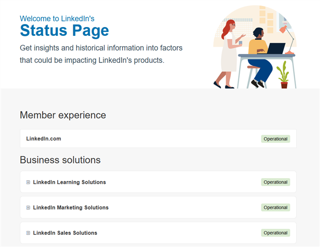Select the LinkedIn Sales Solutions label
The height and width of the screenshot is (247, 320).
65,233
